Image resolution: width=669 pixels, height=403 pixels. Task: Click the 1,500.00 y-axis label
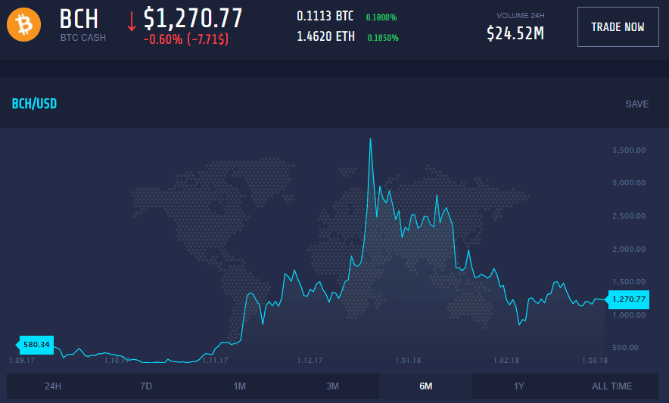[629, 282]
